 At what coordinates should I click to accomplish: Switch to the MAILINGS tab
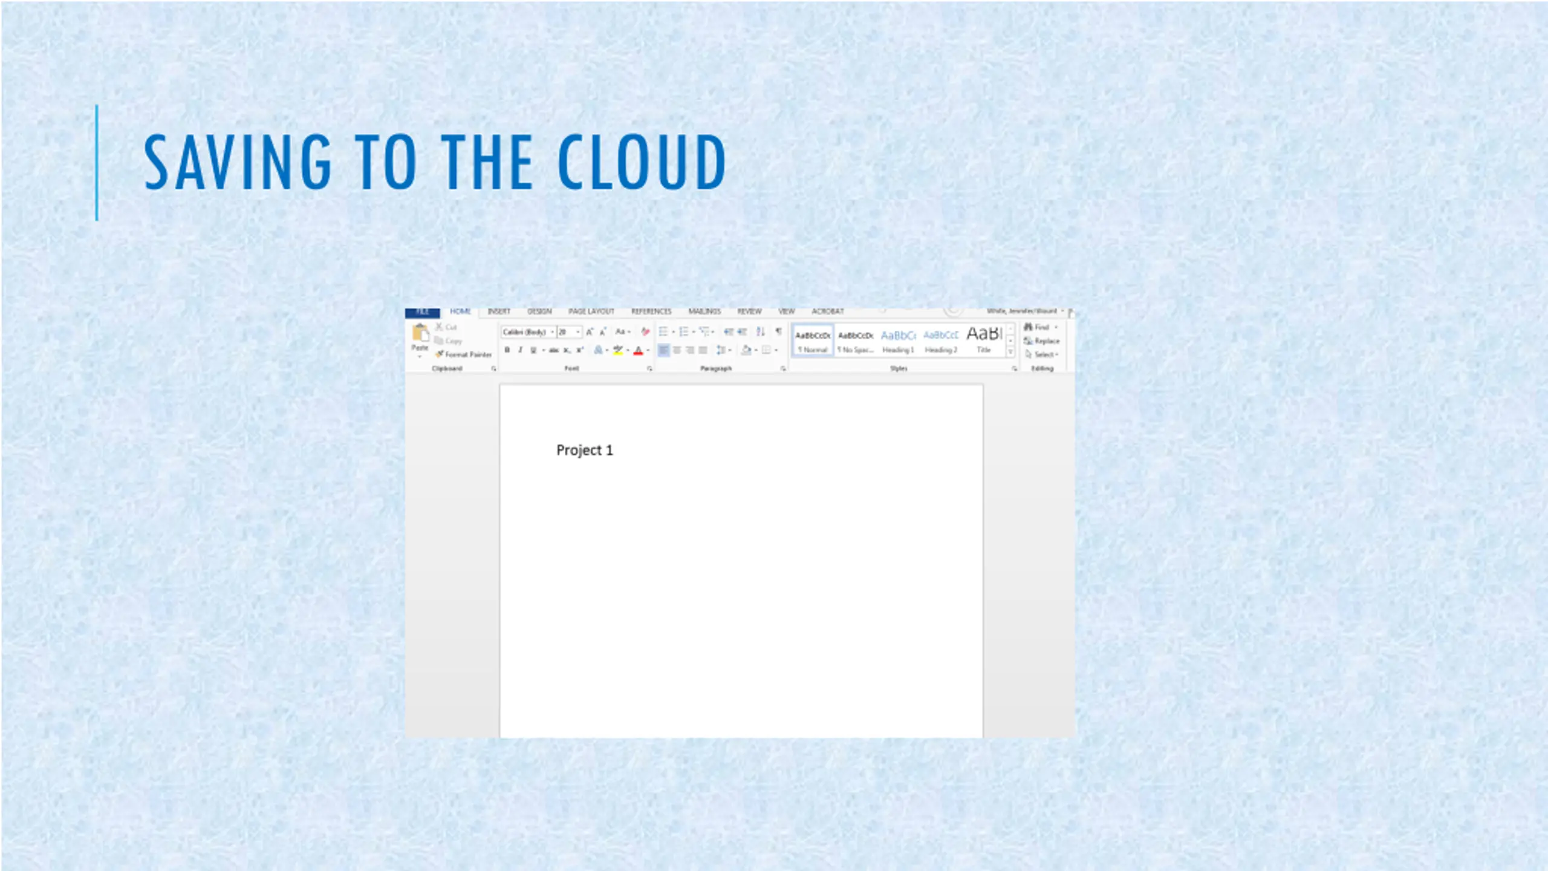704,312
